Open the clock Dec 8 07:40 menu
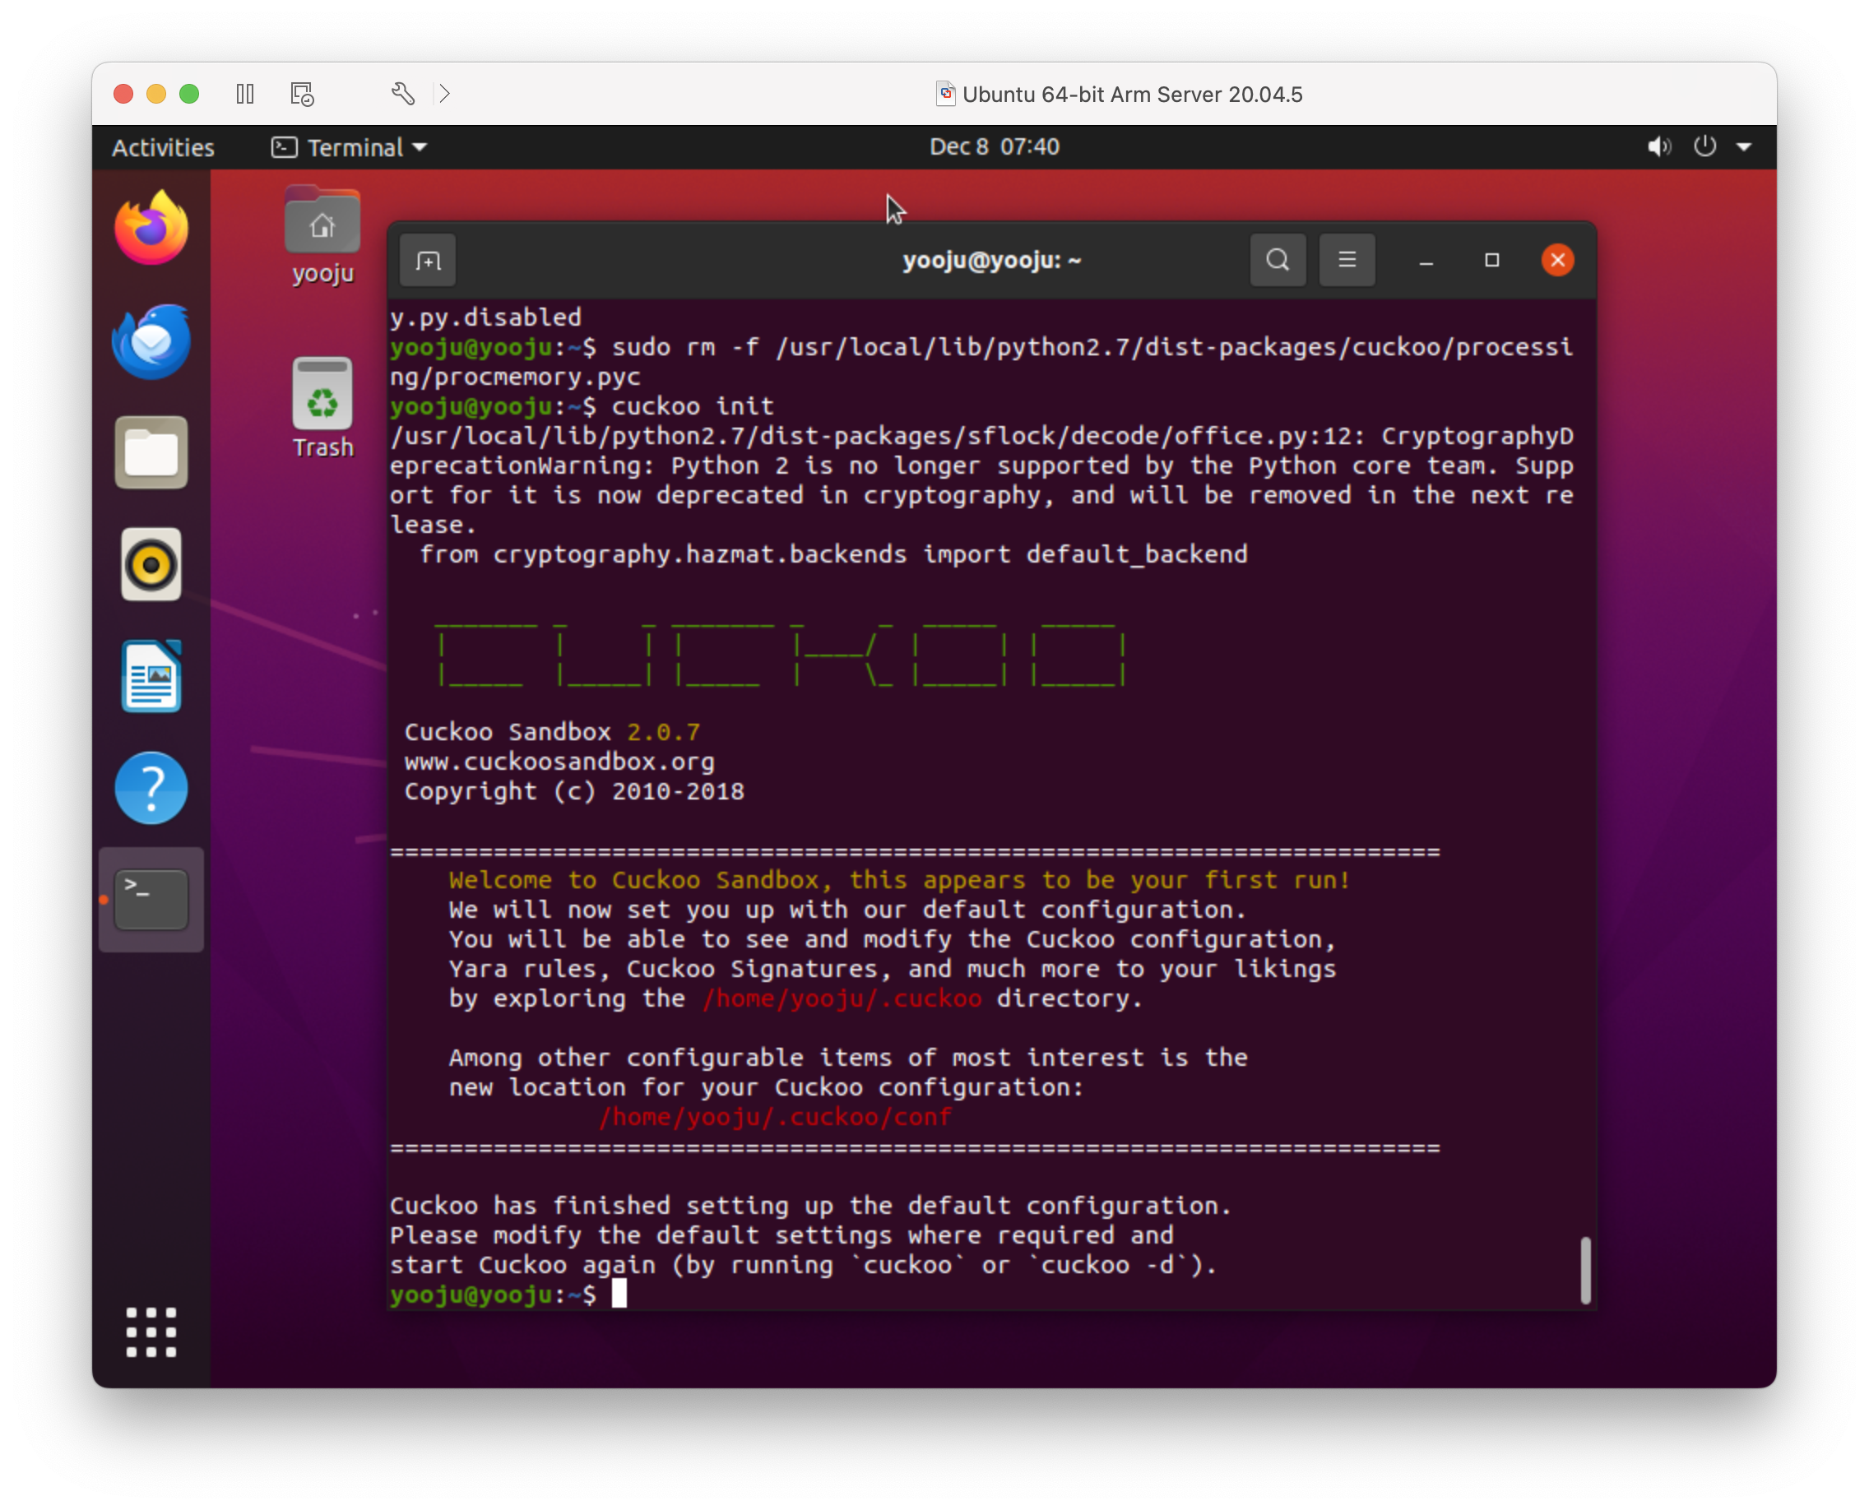1869x1510 pixels. pos(994,147)
